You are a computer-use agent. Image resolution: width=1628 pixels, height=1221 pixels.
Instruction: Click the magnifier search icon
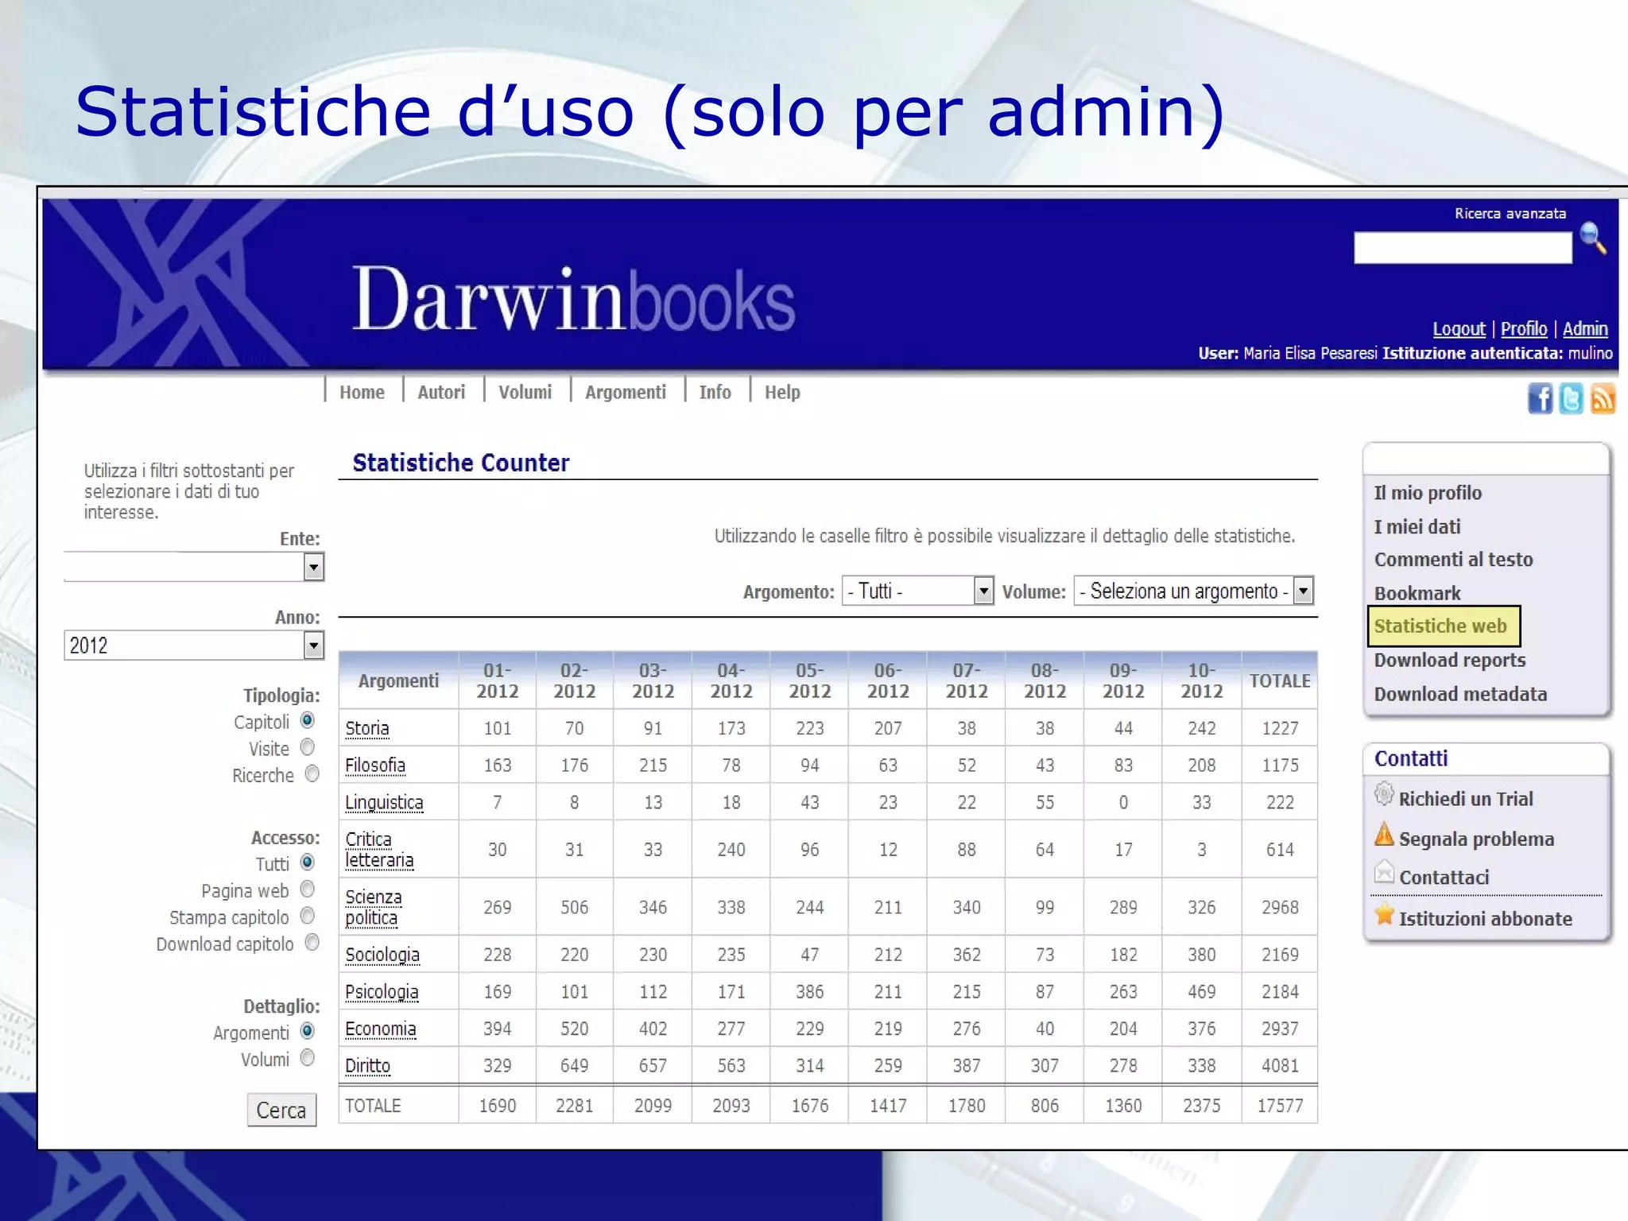1593,238
